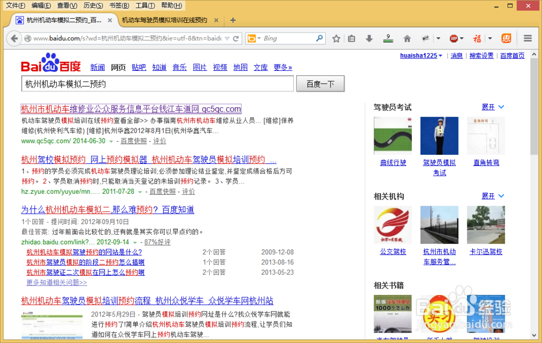Open the 书签(B) menu
Viewport: 542px width, 343px height.
pos(119,5)
